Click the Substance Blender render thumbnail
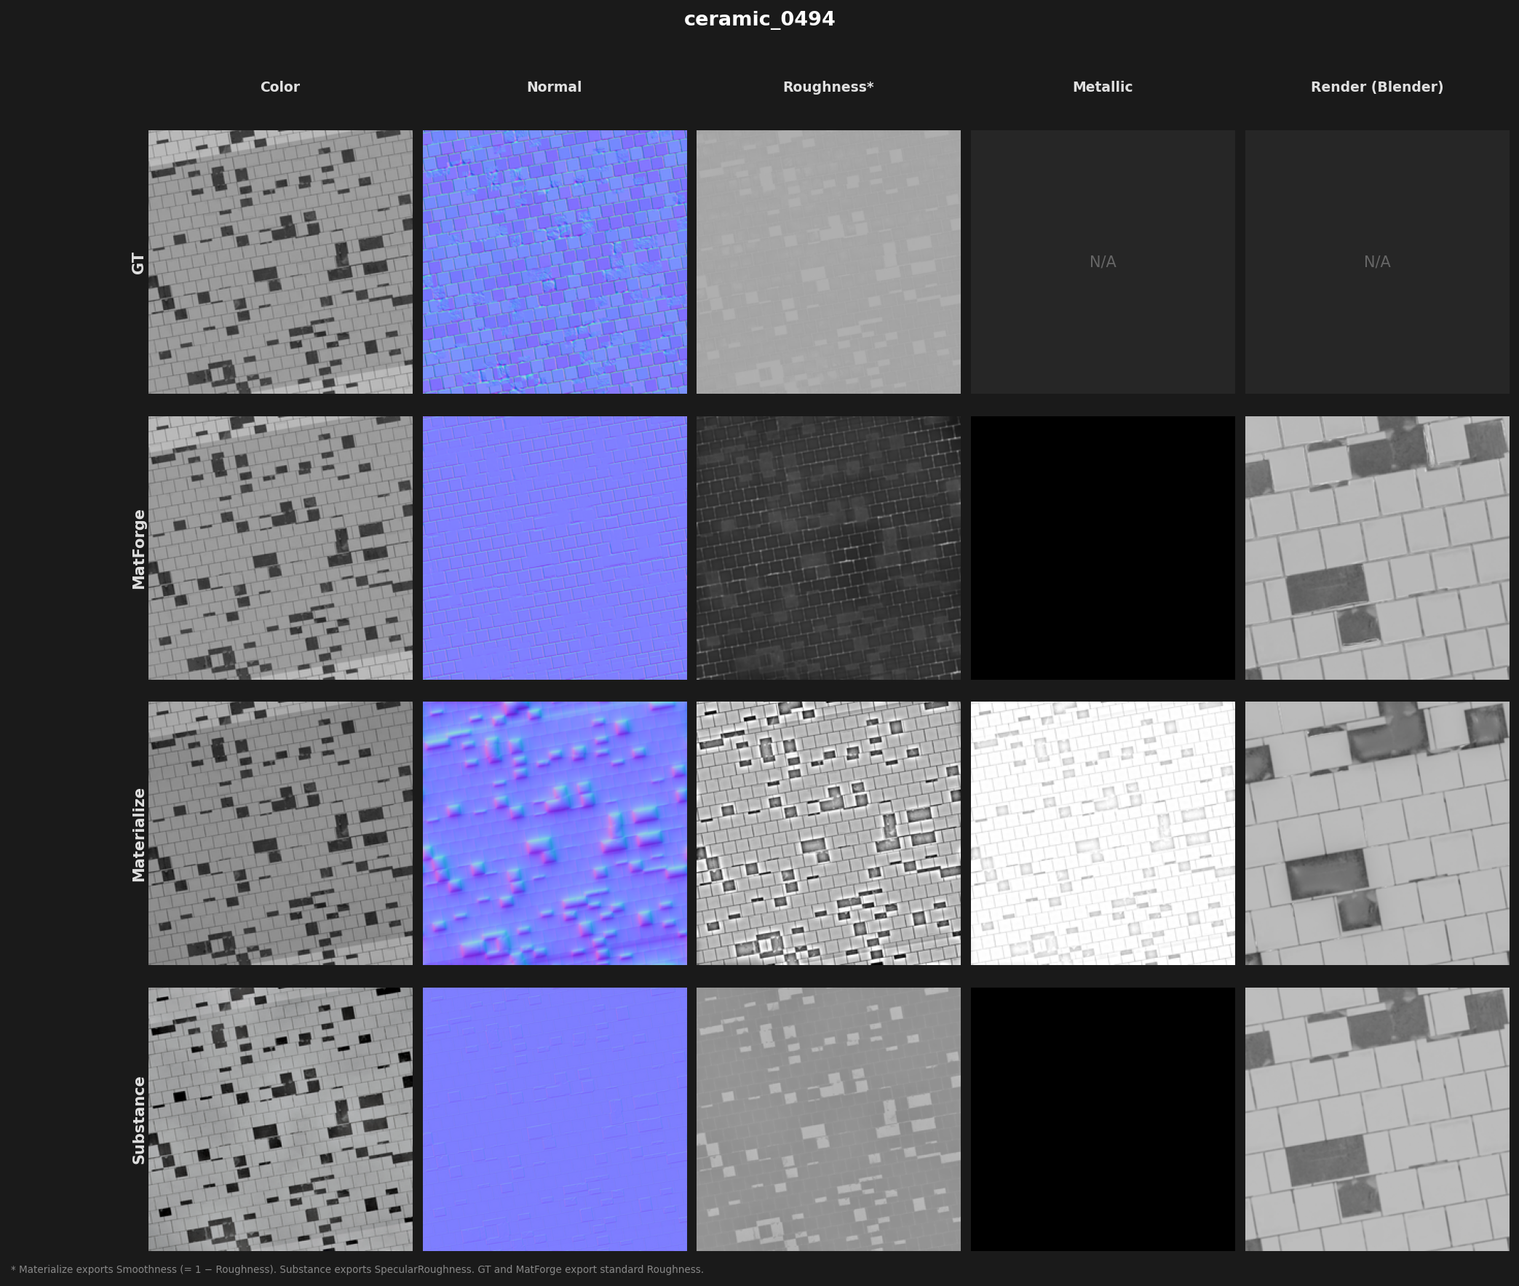Screen dimensions: 1519x1286 coord(1377,1119)
